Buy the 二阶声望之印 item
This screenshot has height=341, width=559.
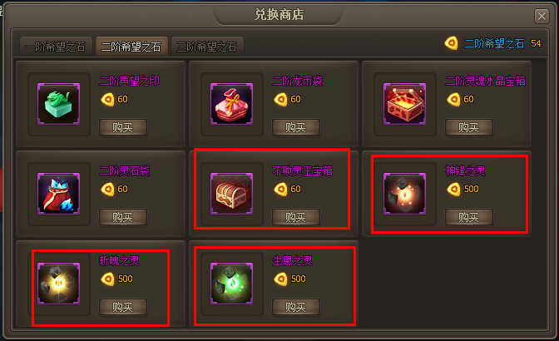123,127
